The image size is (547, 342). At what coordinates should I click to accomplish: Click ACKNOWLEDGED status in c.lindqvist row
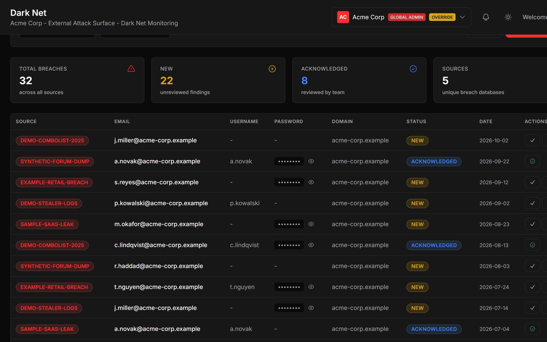434,245
